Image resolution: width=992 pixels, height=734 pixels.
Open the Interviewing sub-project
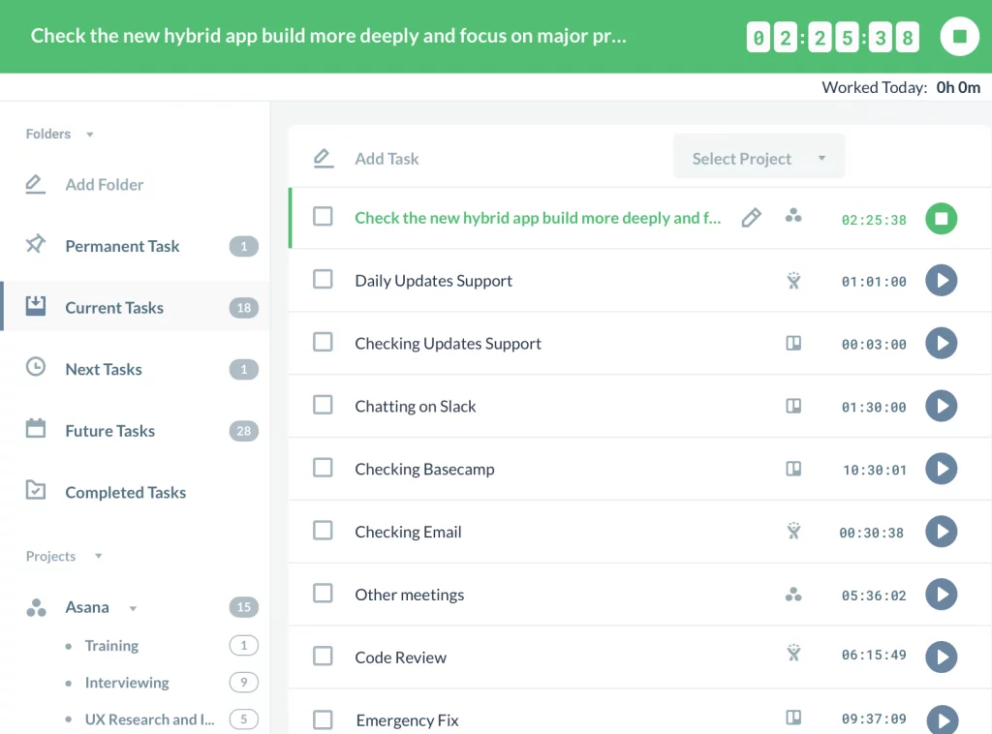tap(127, 683)
